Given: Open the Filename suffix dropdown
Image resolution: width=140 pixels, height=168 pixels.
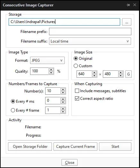Looking at the screenshot, I should 90,41.
